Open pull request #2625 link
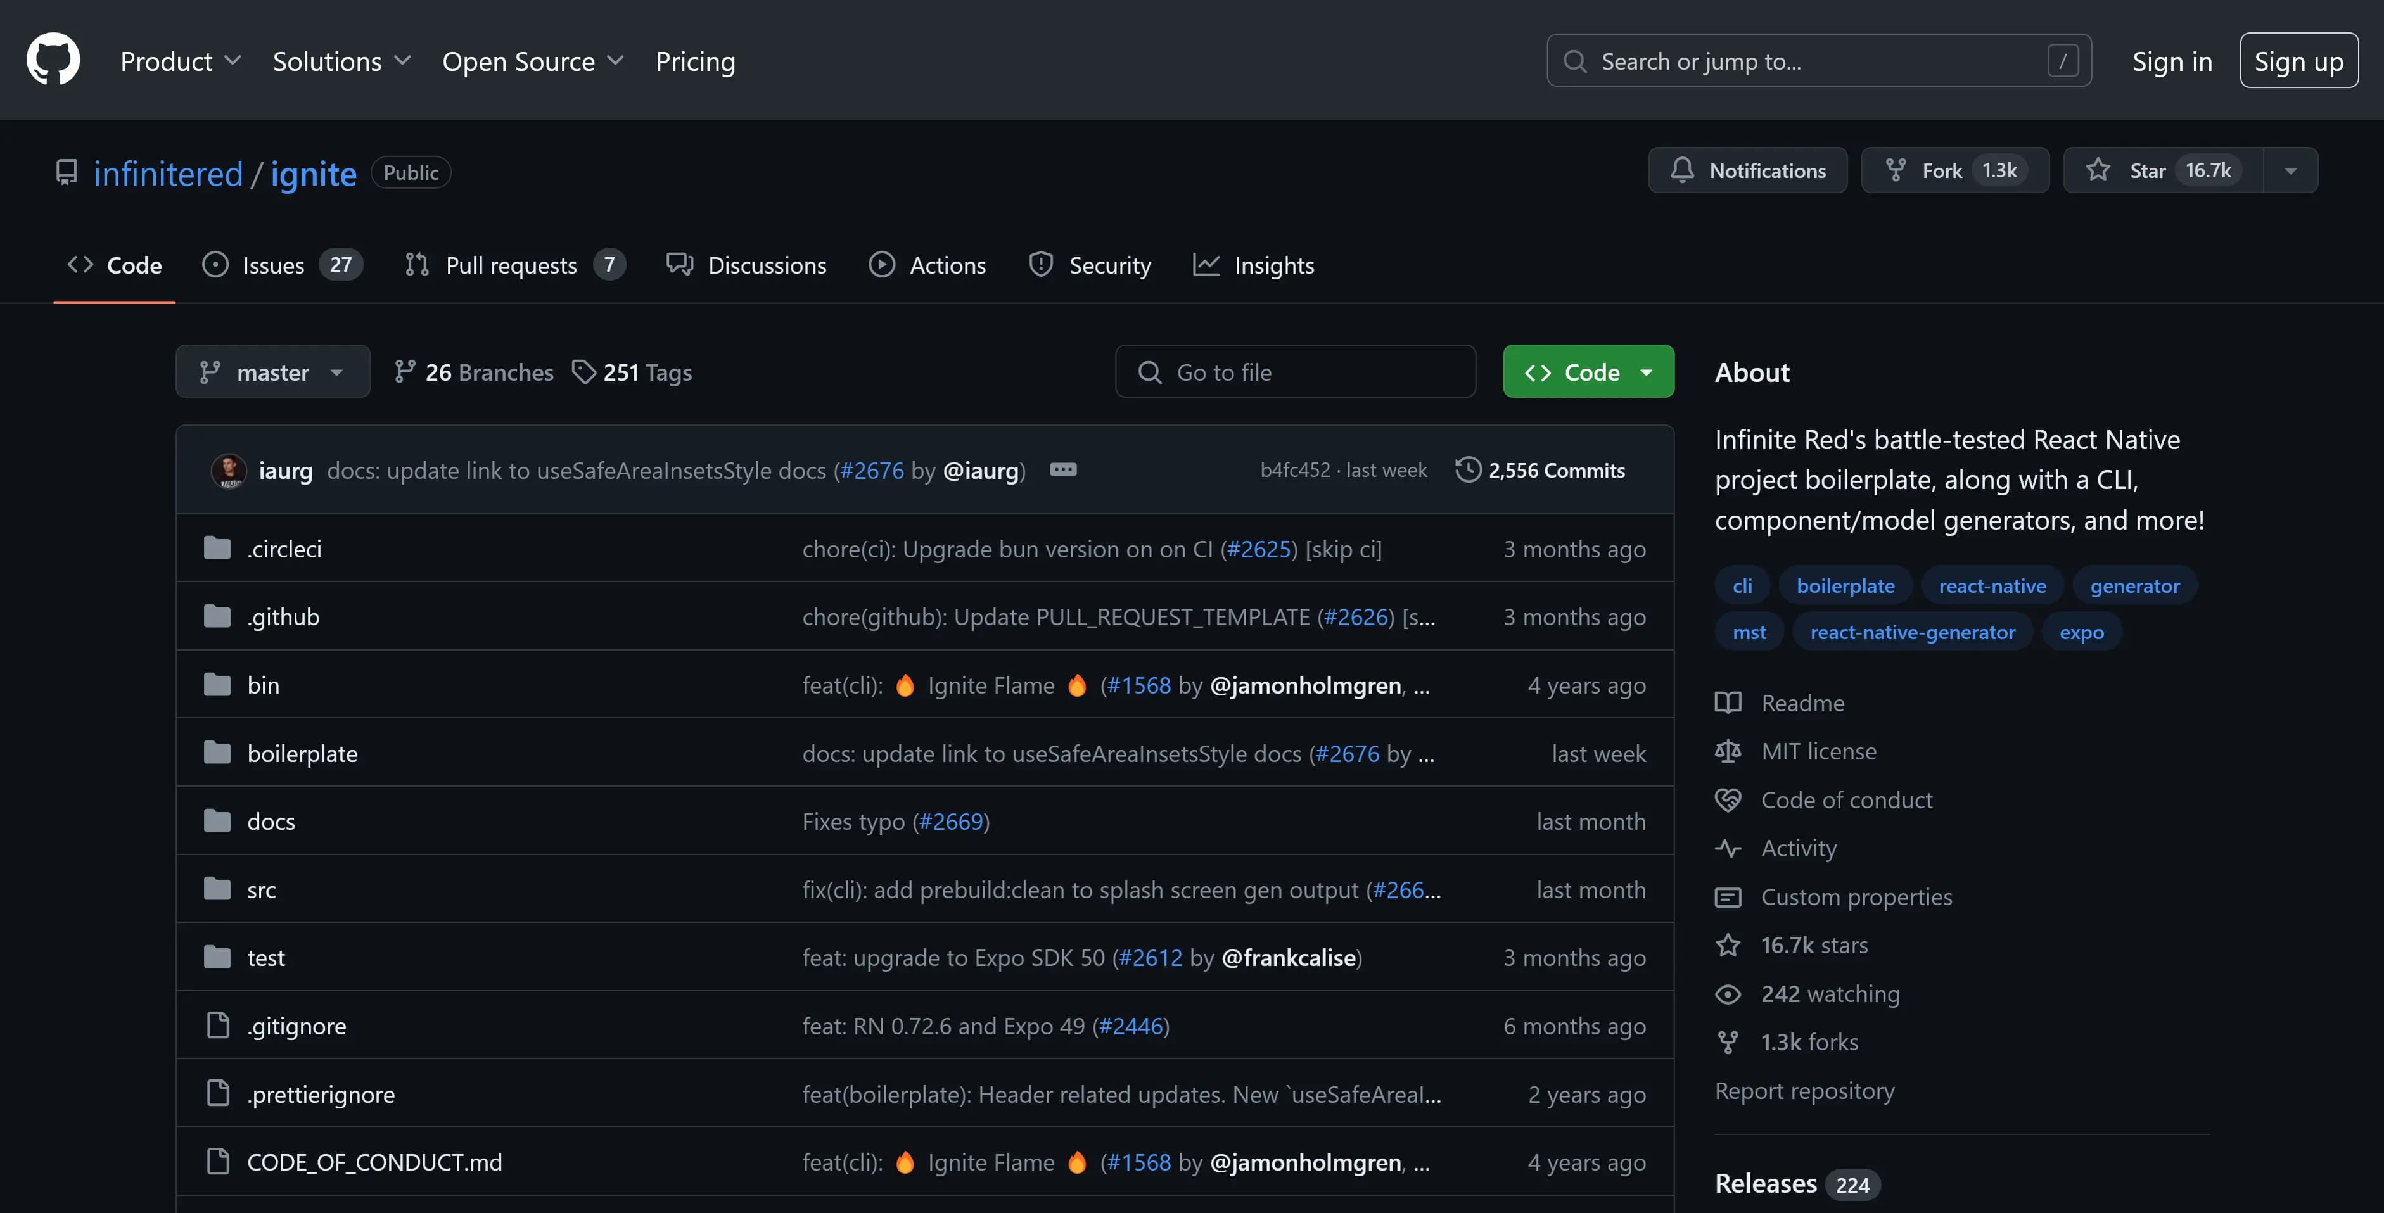 pyautogui.click(x=1259, y=549)
